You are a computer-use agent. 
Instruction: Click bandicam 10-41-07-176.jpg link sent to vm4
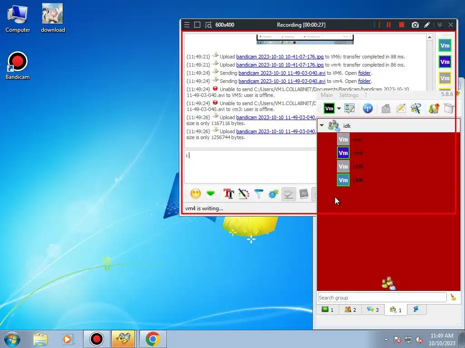[x=280, y=65]
